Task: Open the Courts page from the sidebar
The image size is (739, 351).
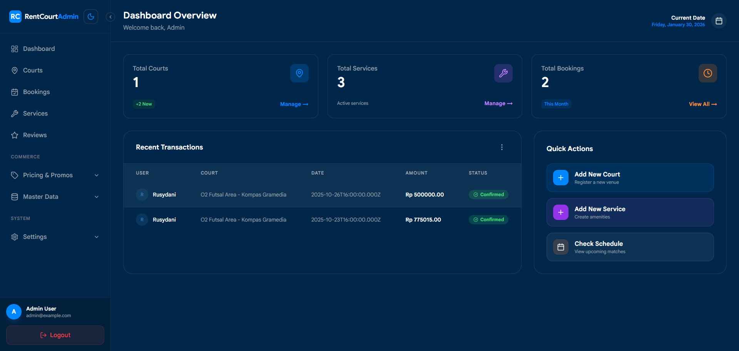Action: click(x=33, y=71)
